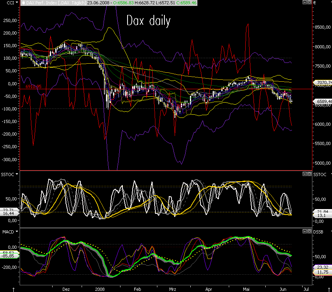The width and height of the screenshot is (332, 292).
Task: Click the 5000,00 price axis label
Action: click(x=323, y=163)
